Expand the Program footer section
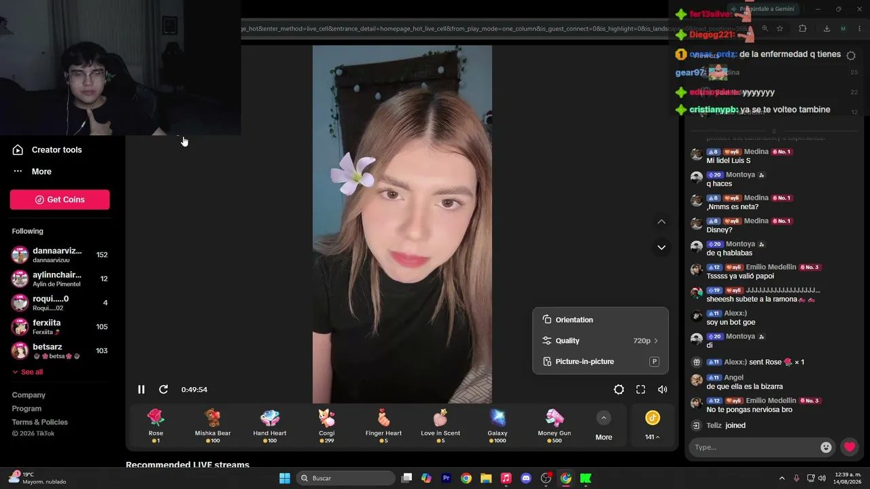The image size is (870, 489). pos(27,409)
